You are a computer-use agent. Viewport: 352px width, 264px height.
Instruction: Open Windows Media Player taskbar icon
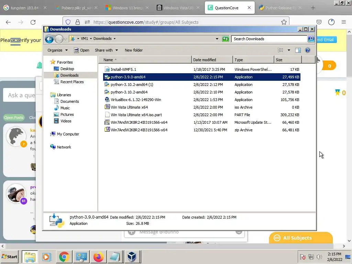click(x=47, y=257)
